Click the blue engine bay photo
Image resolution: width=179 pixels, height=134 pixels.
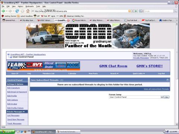131,36
